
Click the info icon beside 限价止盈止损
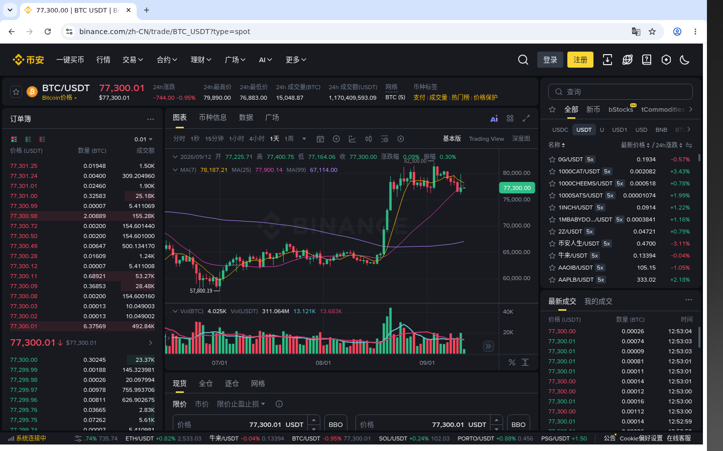pyautogui.click(x=279, y=404)
